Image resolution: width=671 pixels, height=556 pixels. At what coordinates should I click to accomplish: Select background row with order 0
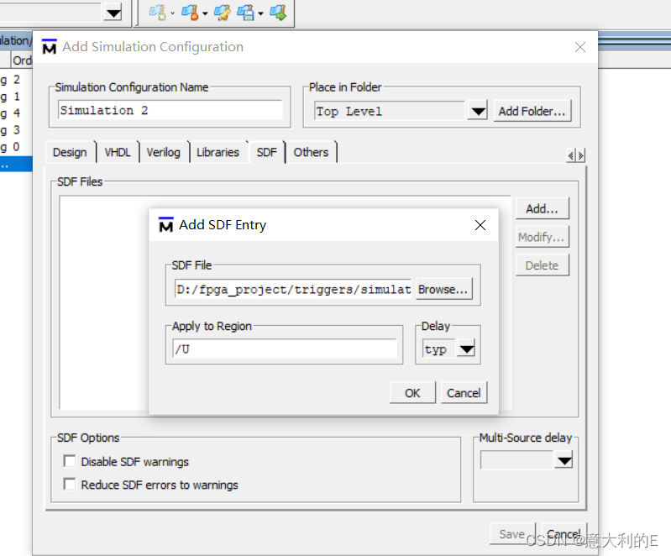coord(16,147)
